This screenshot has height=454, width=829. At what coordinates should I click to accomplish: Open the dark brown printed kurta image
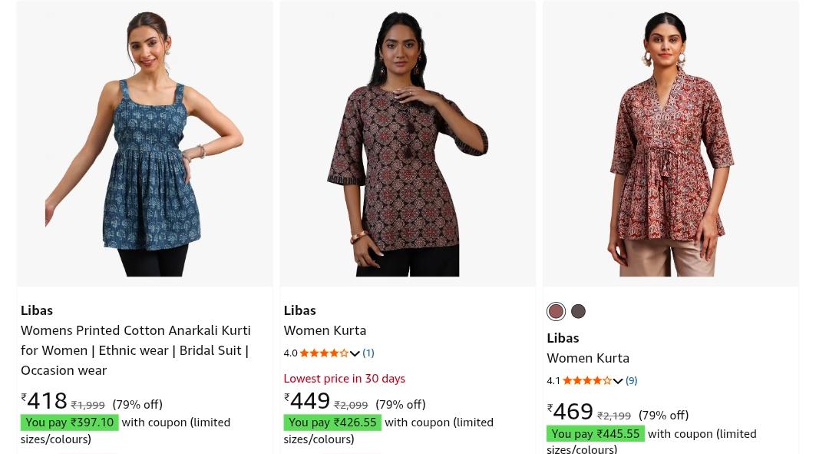coord(408,144)
